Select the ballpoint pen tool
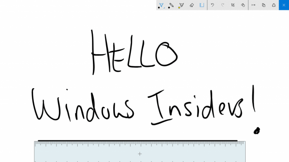This screenshot has width=289, height=162. point(161,5)
